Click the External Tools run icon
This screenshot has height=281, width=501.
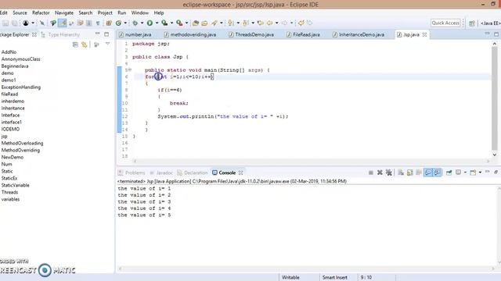(179, 23)
